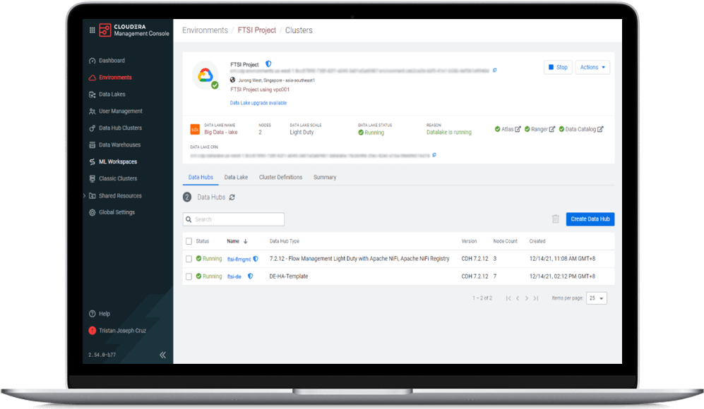Click the Create Data Hub button
This screenshot has width=704, height=409.
pyautogui.click(x=590, y=219)
